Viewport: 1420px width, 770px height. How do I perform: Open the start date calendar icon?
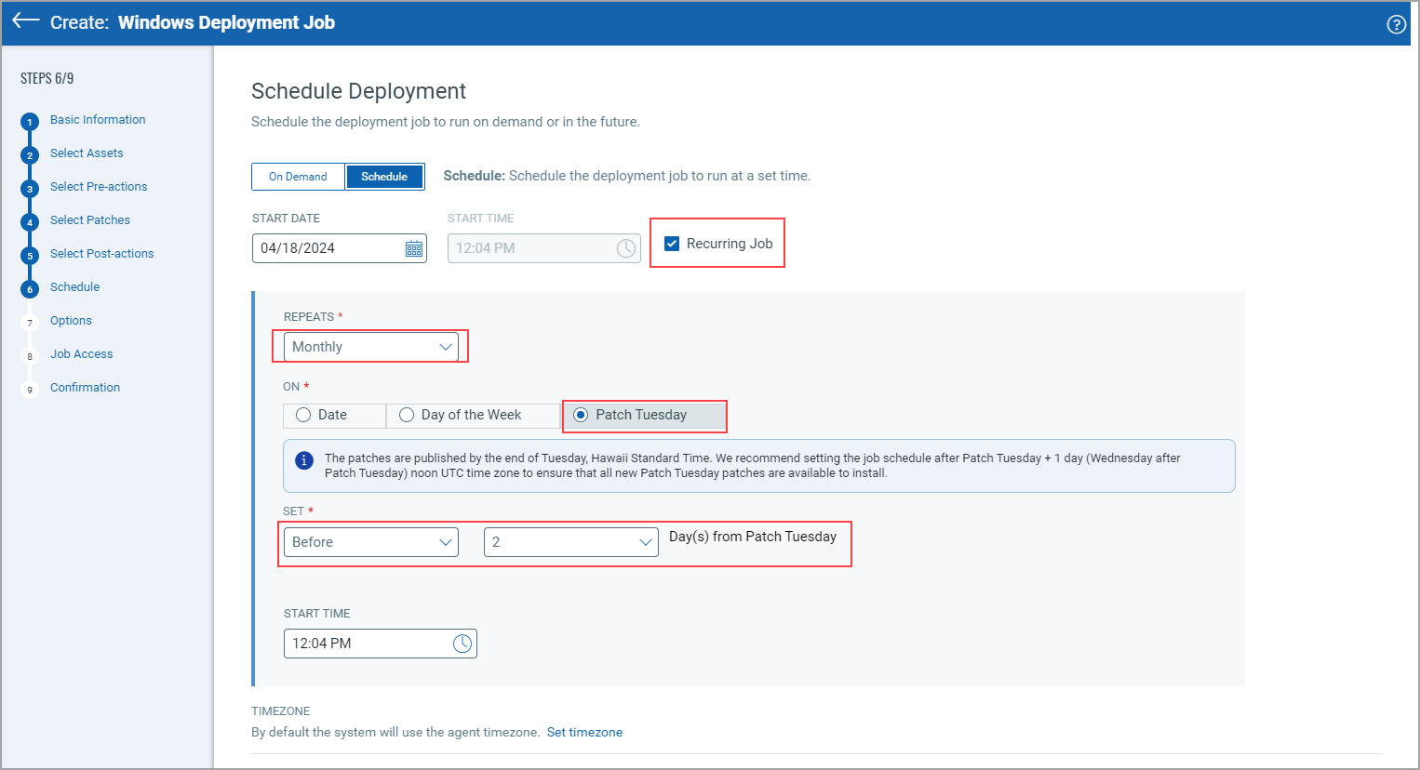point(414,248)
